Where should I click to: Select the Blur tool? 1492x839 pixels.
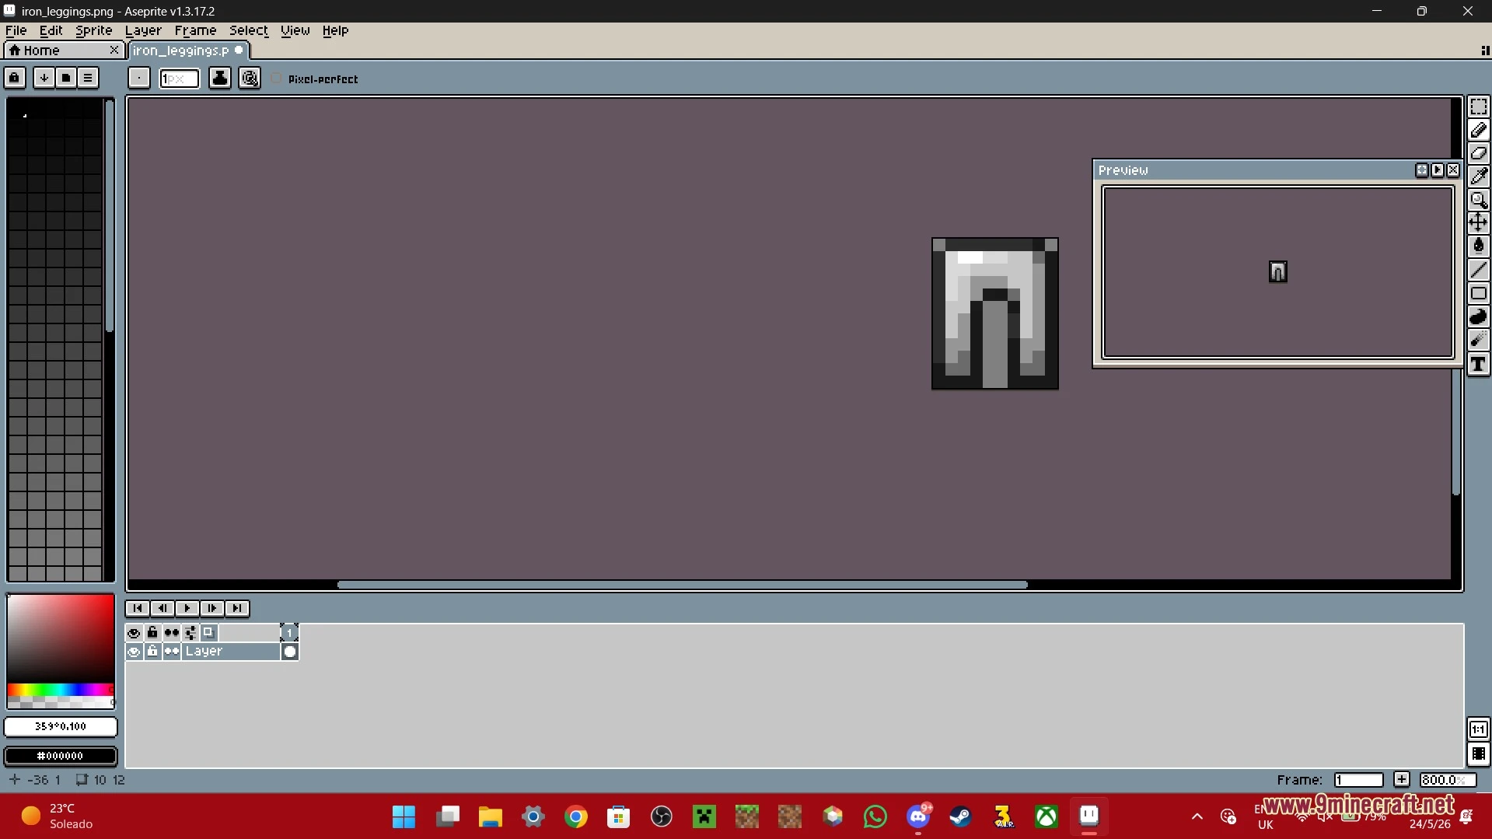pos(1478,340)
